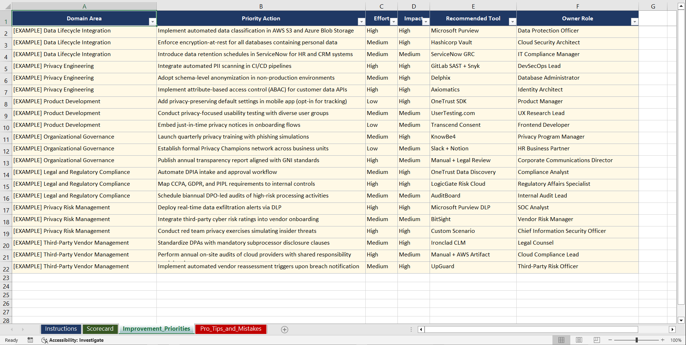Viewport: 686px width, 345px height.
Task: Select column G by its header
Action: click(x=653, y=6)
